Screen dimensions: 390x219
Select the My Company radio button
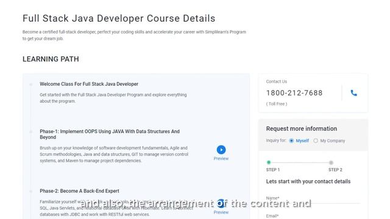click(316, 141)
